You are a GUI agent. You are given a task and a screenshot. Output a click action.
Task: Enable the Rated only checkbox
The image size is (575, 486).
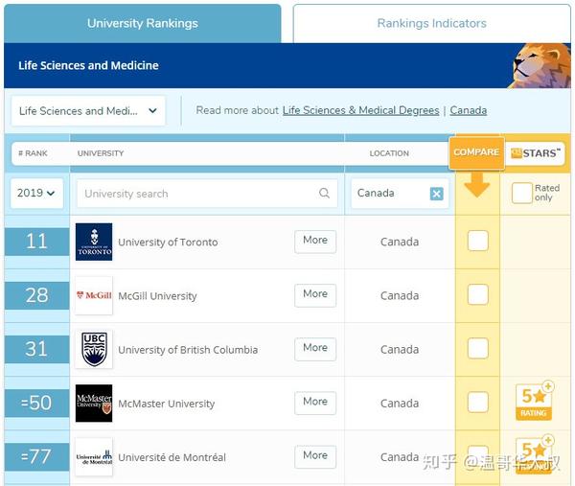point(522,193)
